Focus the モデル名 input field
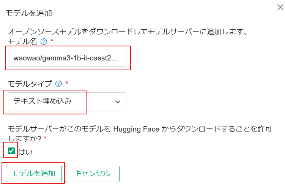 click(x=67, y=58)
